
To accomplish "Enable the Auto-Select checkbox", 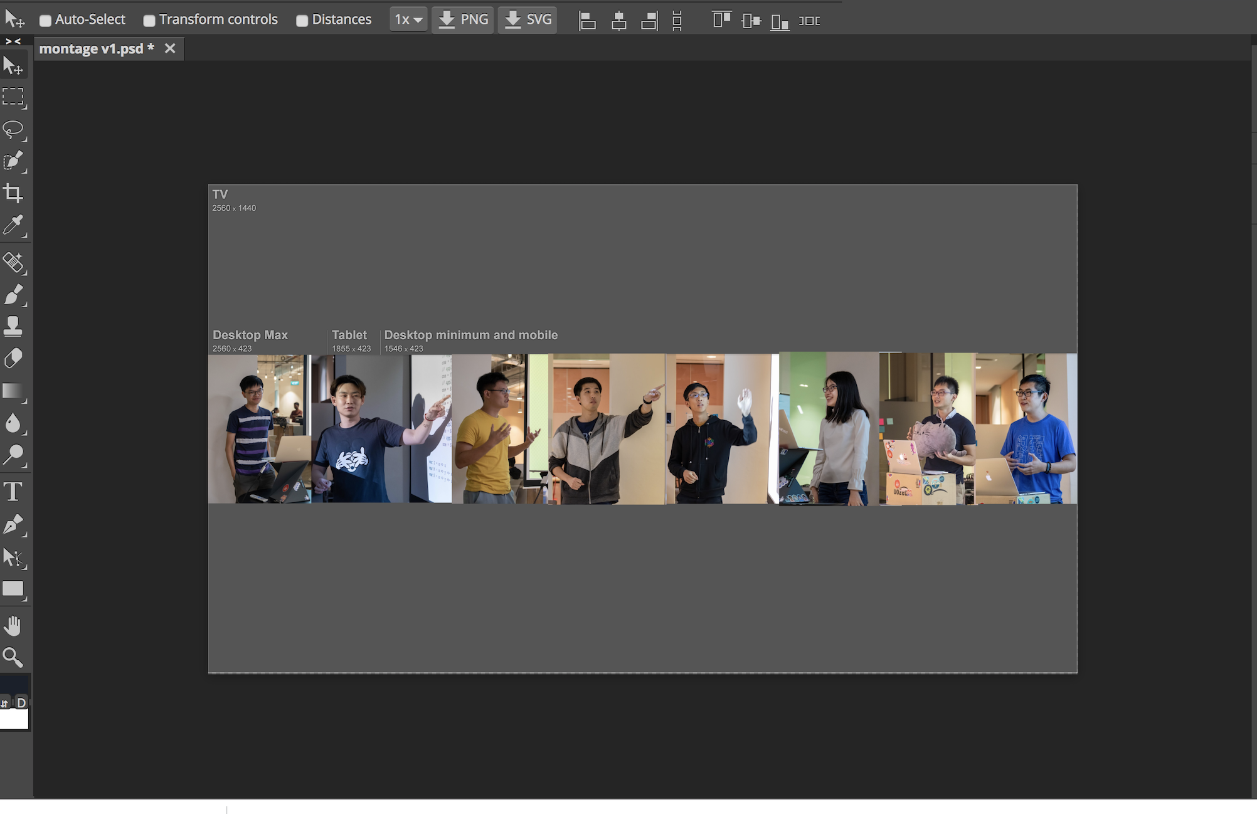I will tap(45, 21).
